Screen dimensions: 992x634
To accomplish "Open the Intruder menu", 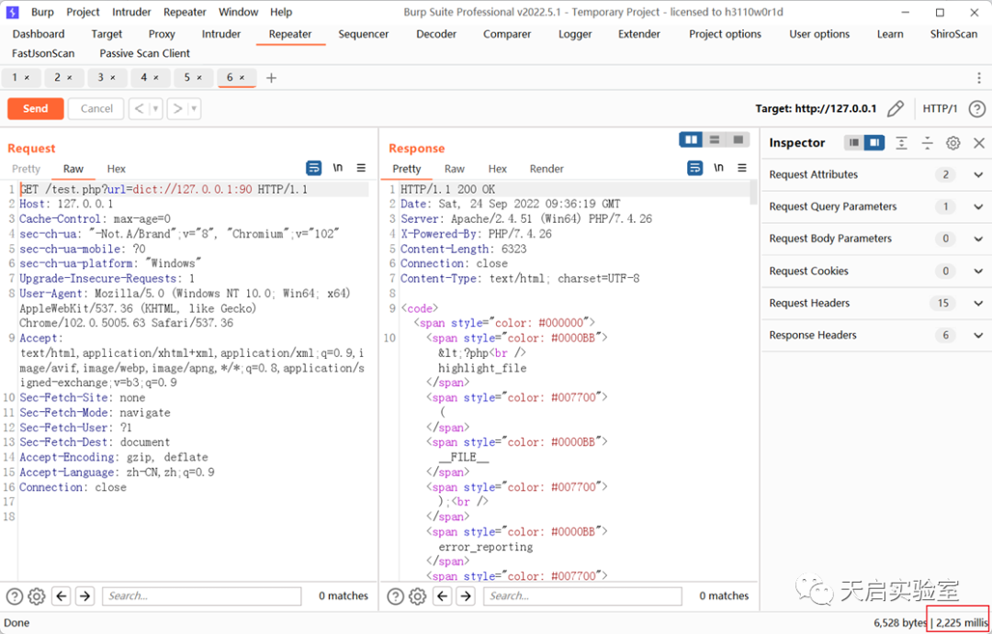I will click(x=131, y=12).
